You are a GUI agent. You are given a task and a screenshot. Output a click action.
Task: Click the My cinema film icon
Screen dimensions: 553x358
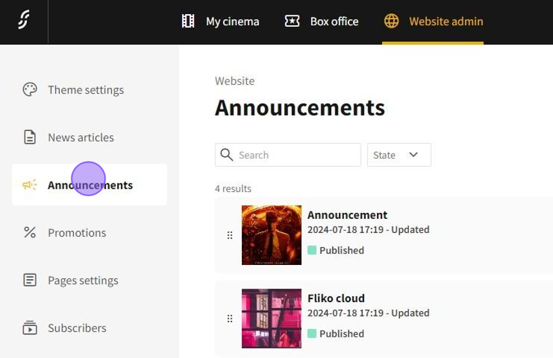click(188, 21)
